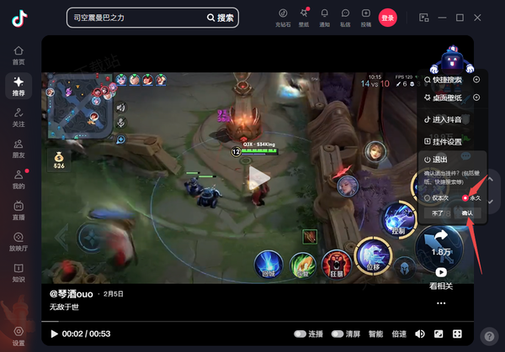Open the 放映厅 theater section
The width and height of the screenshot is (505, 352).
pyautogui.click(x=19, y=242)
